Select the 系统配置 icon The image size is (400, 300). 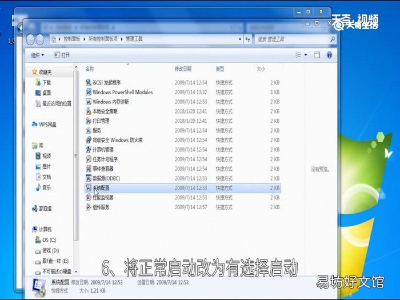point(88,188)
